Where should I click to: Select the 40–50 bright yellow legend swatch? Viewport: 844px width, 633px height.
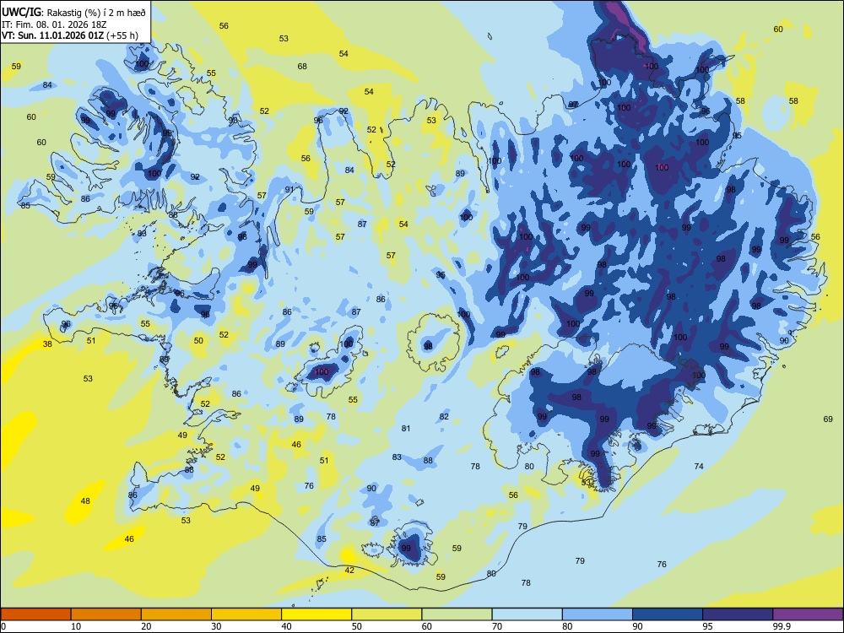point(316,614)
